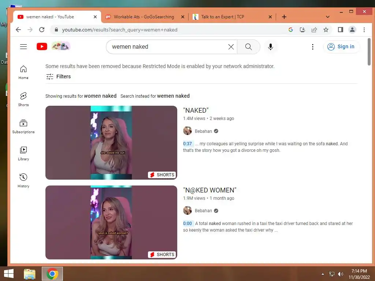Open Bebahan channel under the "NAKED" video
The width and height of the screenshot is (375, 281).
click(x=203, y=131)
